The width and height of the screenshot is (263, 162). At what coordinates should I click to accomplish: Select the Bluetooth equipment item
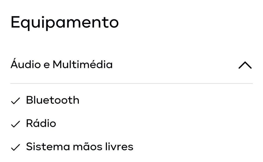53,100
